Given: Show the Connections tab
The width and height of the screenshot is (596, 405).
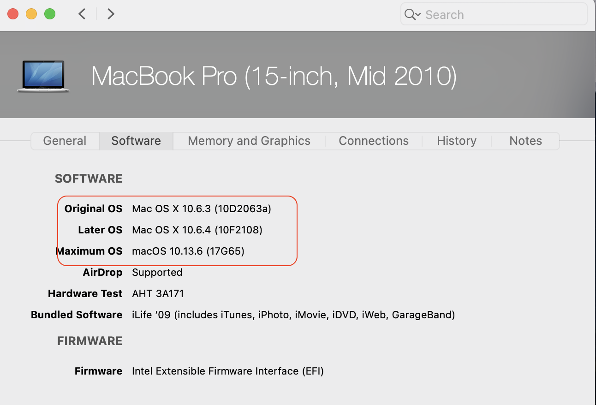Looking at the screenshot, I should [x=374, y=141].
